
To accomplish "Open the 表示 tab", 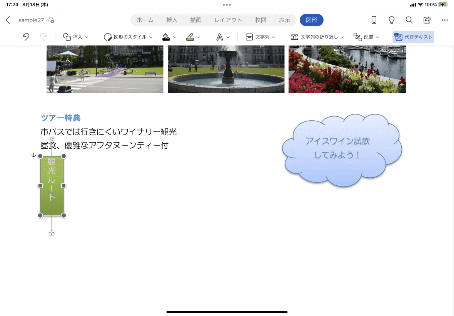I will pos(285,20).
